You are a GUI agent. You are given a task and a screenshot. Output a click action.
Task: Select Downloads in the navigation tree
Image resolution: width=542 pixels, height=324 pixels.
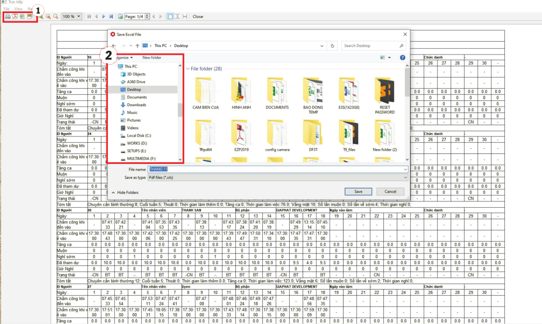[136, 105]
